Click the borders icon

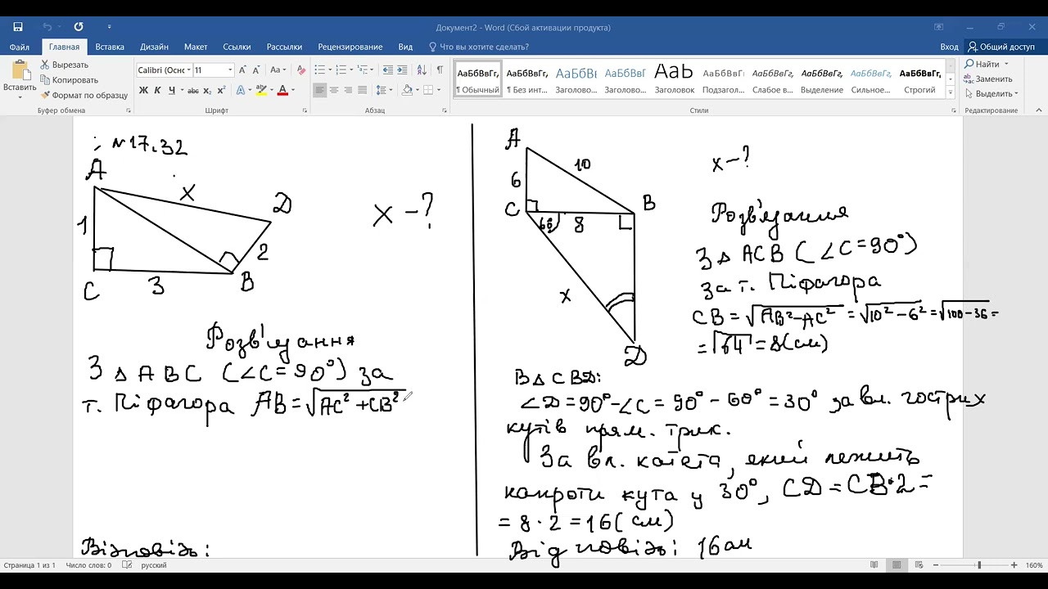pyautogui.click(x=429, y=90)
